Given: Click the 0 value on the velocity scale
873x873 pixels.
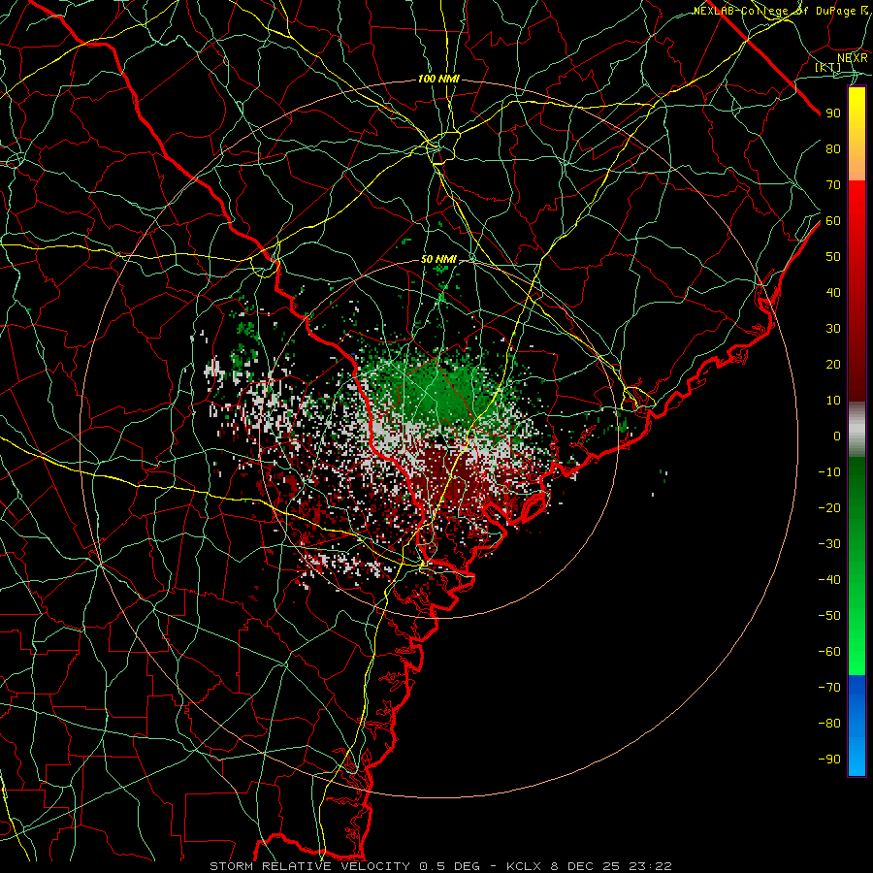Looking at the screenshot, I should [837, 436].
